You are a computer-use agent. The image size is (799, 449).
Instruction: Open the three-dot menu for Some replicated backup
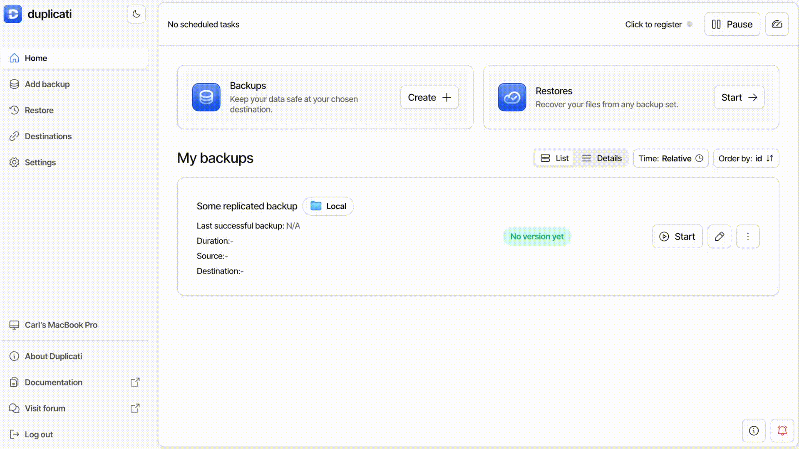(x=748, y=237)
